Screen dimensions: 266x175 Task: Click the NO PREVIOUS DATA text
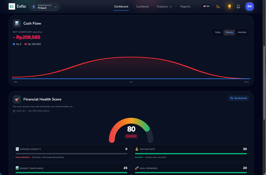click(x=39, y=111)
